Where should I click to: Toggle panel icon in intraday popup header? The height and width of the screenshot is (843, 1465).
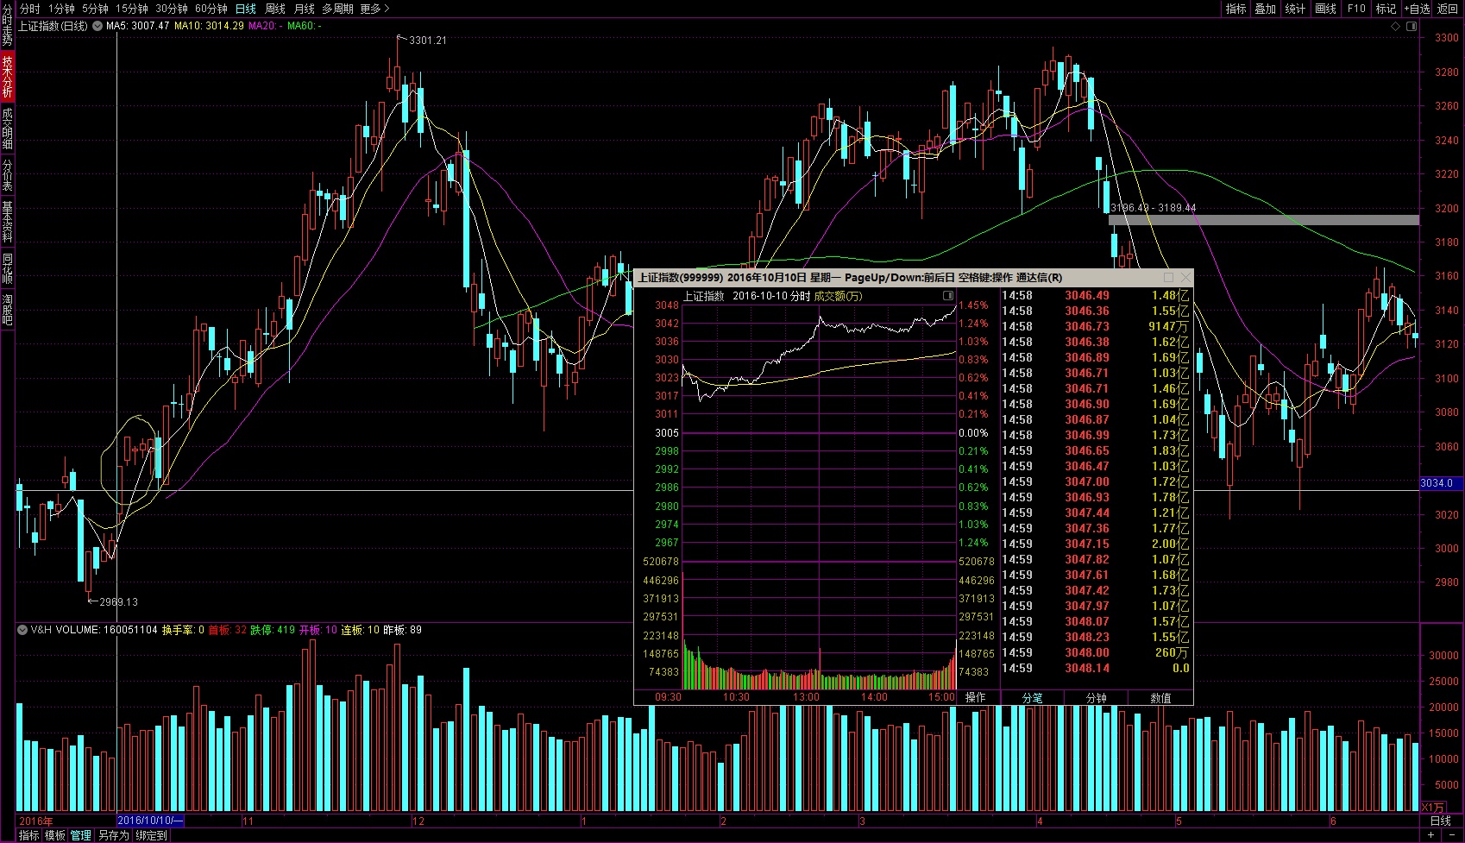pyautogui.click(x=948, y=296)
